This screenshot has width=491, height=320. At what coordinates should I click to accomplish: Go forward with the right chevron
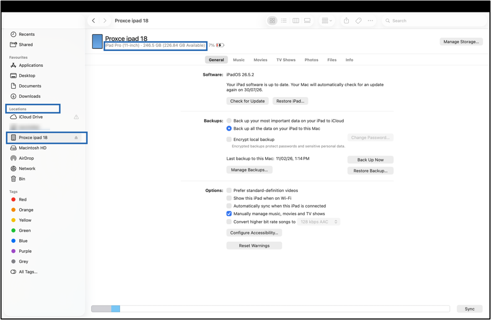pos(105,21)
